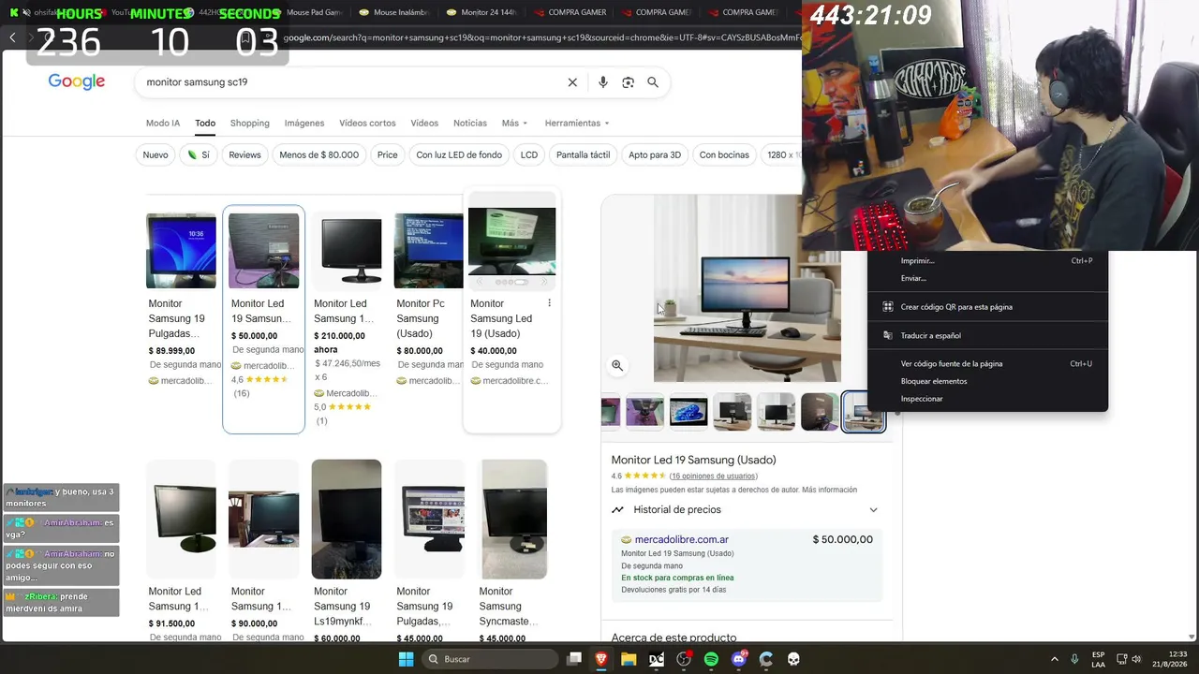This screenshot has width=1199, height=674.
Task: Open the DC app icon in taskbar
Action: point(657,659)
